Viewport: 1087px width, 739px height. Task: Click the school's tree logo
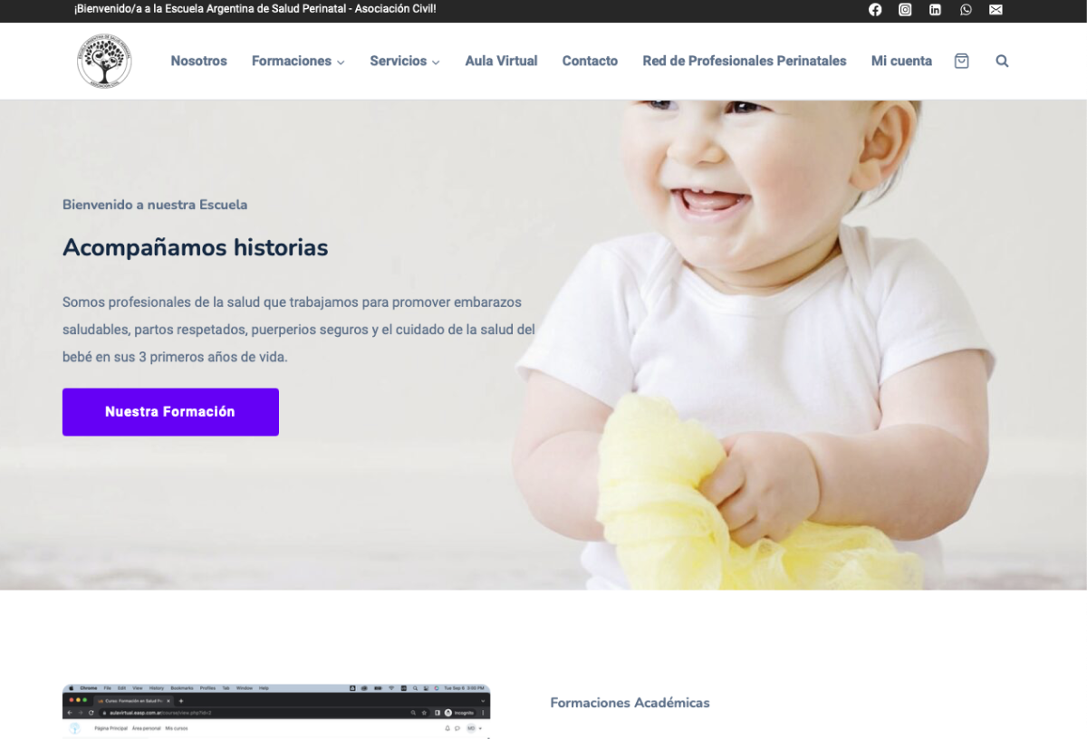[x=104, y=61]
